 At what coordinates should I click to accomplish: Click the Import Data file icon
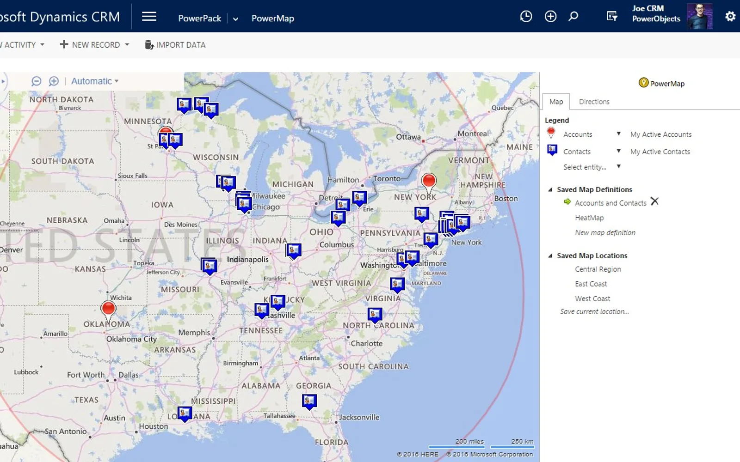click(149, 45)
